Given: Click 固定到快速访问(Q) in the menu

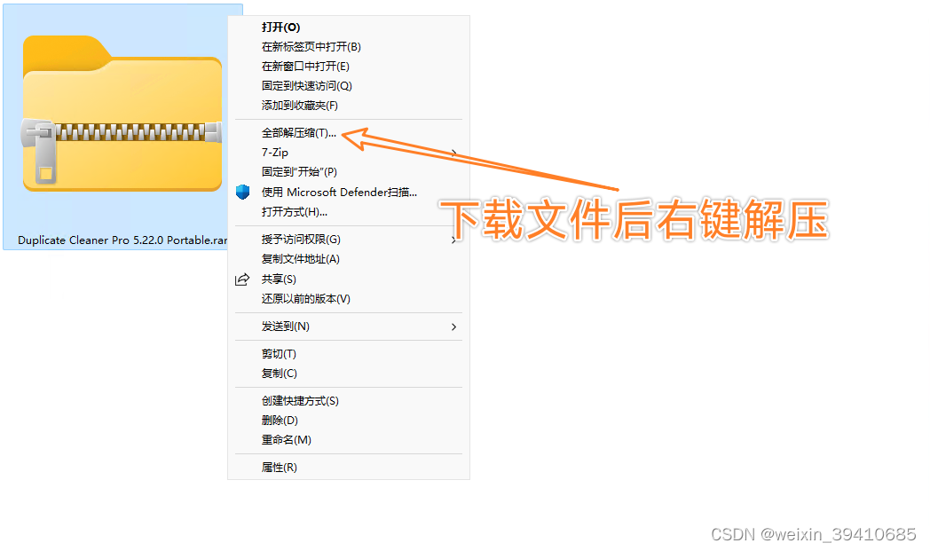Looking at the screenshot, I should point(307,86).
